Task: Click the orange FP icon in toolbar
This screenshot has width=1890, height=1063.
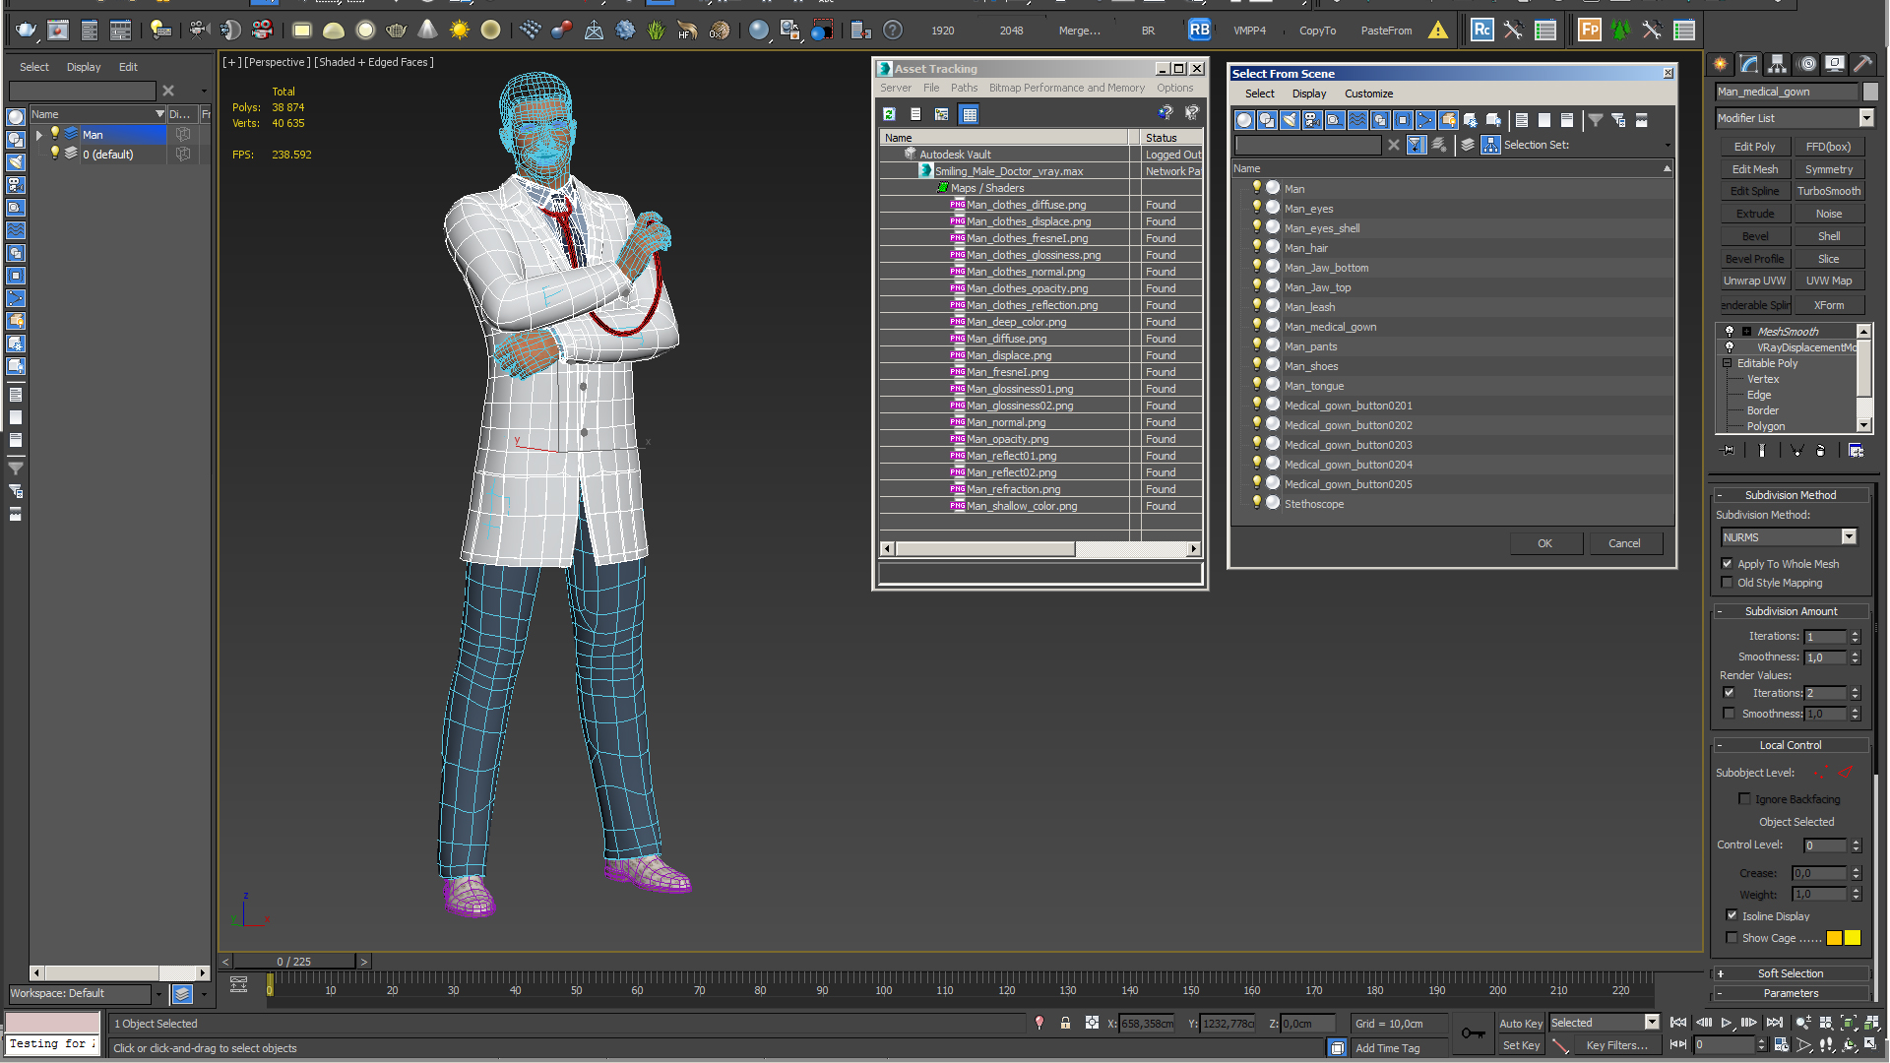Action: 1589,31
